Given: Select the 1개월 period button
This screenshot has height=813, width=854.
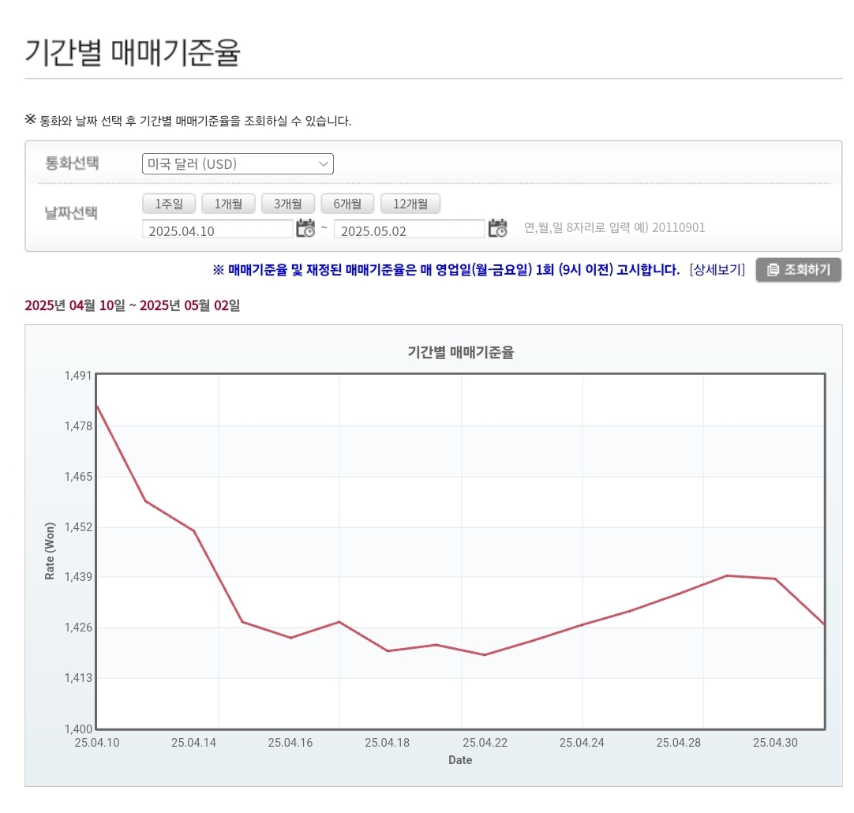Looking at the screenshot, I should pyautogui.click(x=228, y=204).
